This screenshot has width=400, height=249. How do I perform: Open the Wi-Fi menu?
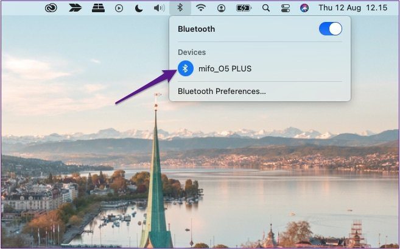201,8
